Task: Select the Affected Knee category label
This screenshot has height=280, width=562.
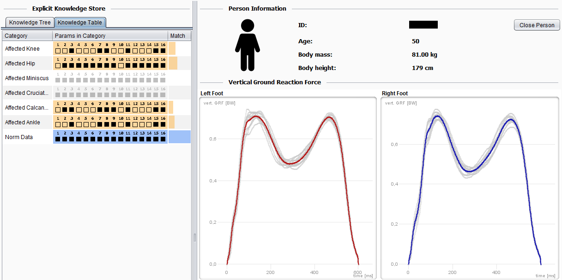Action: (x=22, y=49)
